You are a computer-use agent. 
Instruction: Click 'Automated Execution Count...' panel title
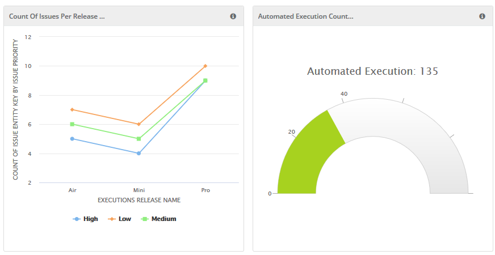(305, 16)
